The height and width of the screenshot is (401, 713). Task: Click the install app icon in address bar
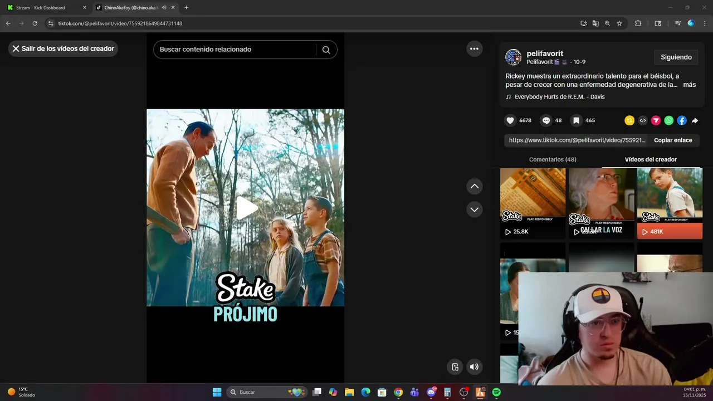[583, 23]
